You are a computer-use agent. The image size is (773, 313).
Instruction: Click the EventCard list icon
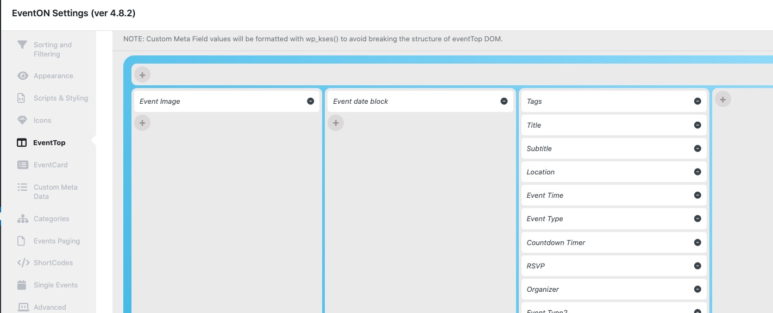(22, 165)
